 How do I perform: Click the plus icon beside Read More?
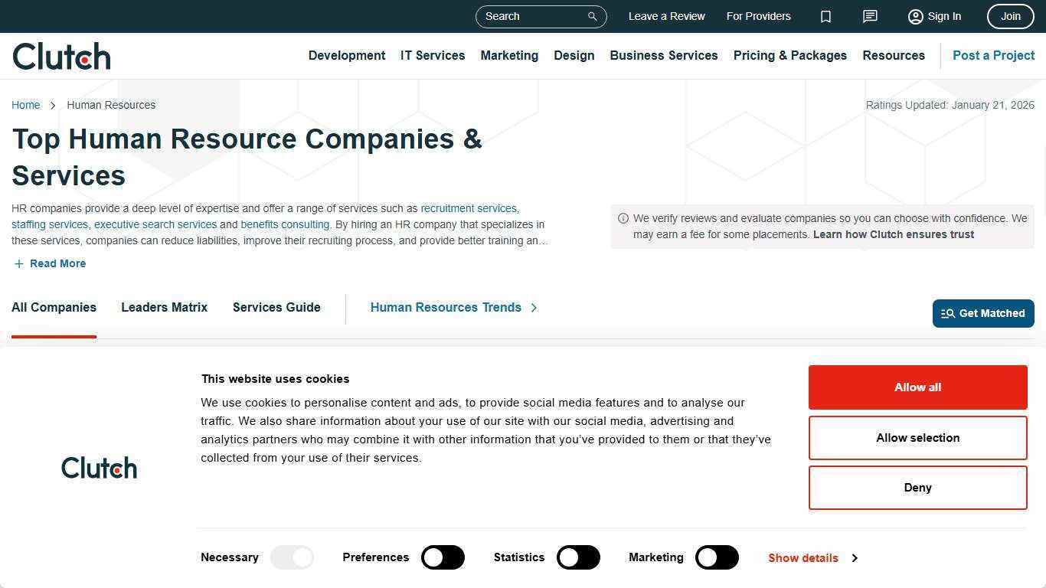pyautogui.click(x=18, y=263)
